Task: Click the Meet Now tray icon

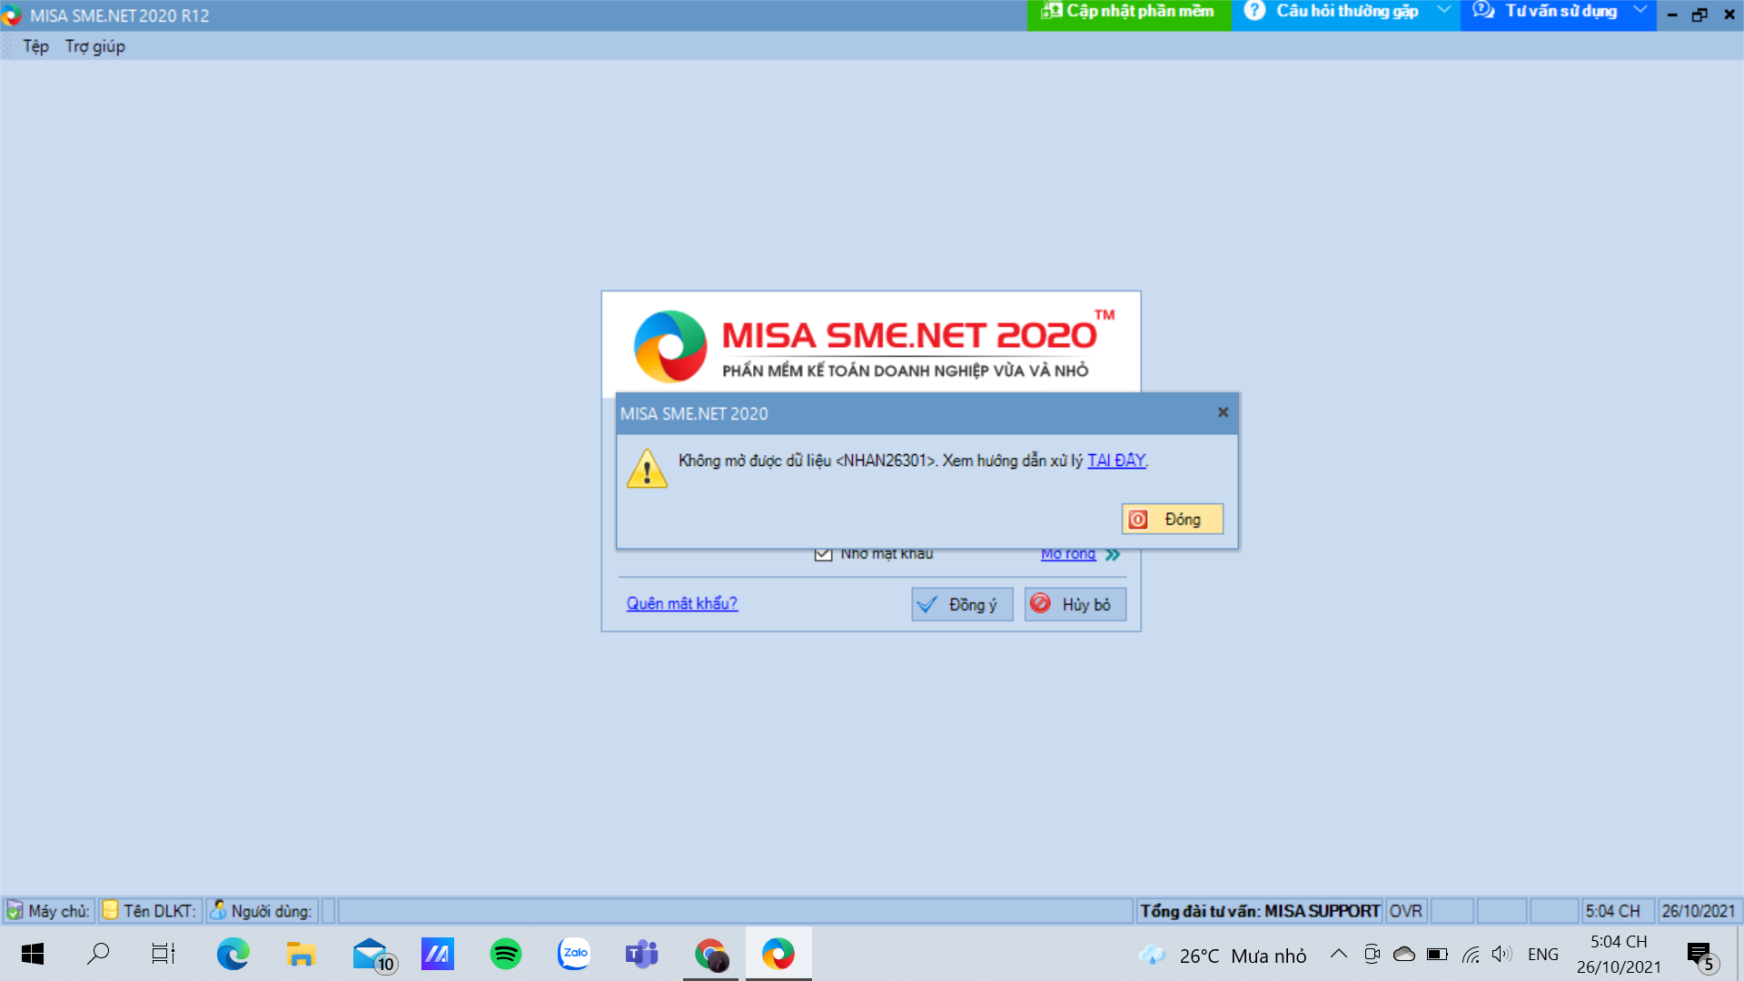Action: [x=1372, y=954]
